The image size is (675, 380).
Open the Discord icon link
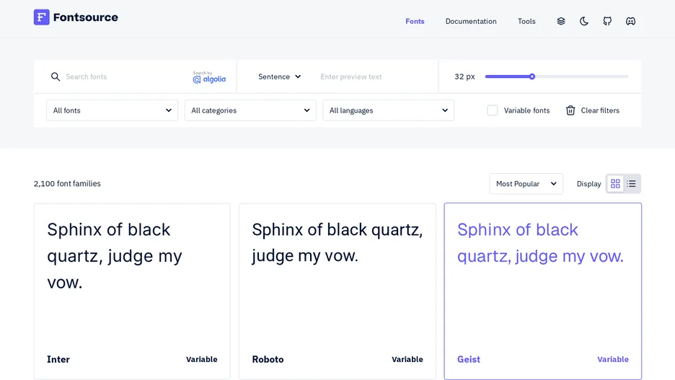point(630,21)
